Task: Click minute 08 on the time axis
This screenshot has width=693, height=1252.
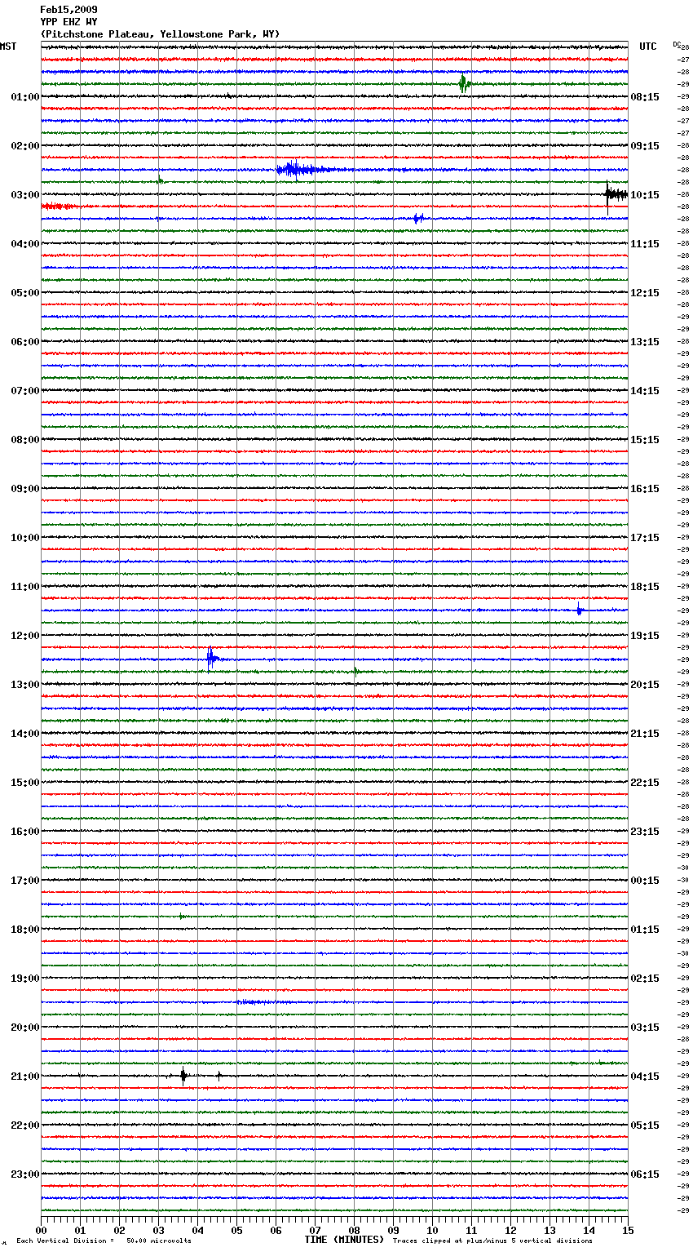Action: (354, 1230)
